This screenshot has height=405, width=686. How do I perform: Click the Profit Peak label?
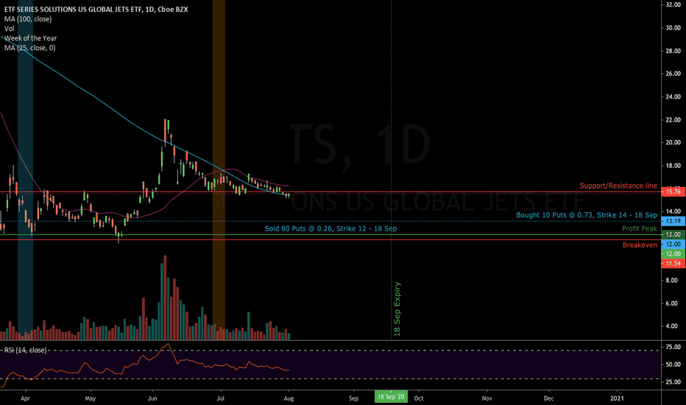pos(640,228)
